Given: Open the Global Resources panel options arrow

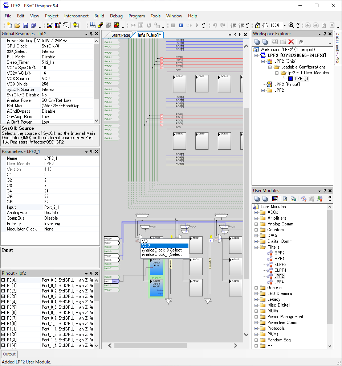Looking at the screenshot, I should tap(86, 34).
